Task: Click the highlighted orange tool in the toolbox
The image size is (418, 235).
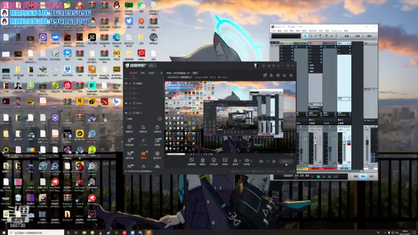Action: pos(143,154)
